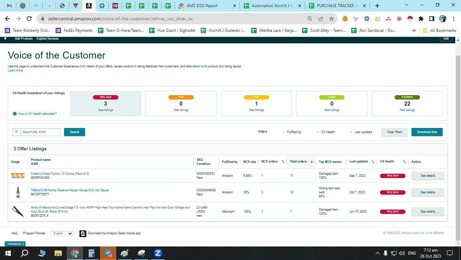The width and height of the screenshot is (461, 260).
Task: Expand the Fulfilled by filter
Action: point(292,132)
